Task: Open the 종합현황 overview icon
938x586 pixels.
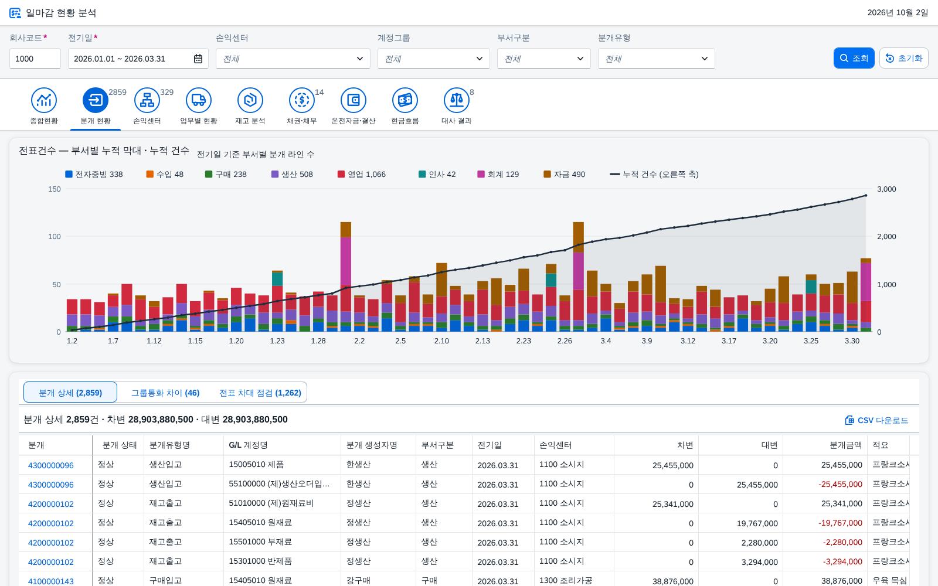Action: click(x=44, y=100)
